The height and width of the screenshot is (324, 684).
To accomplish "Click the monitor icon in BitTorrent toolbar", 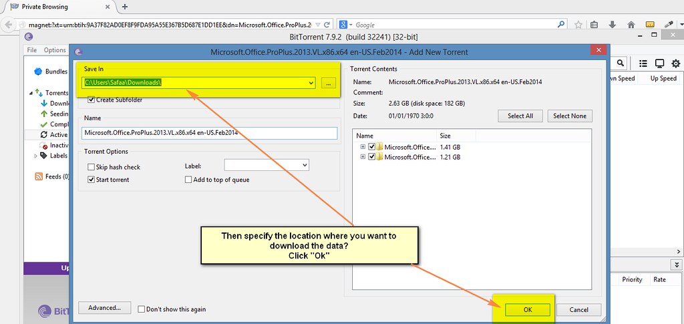I will click(659, 63).
